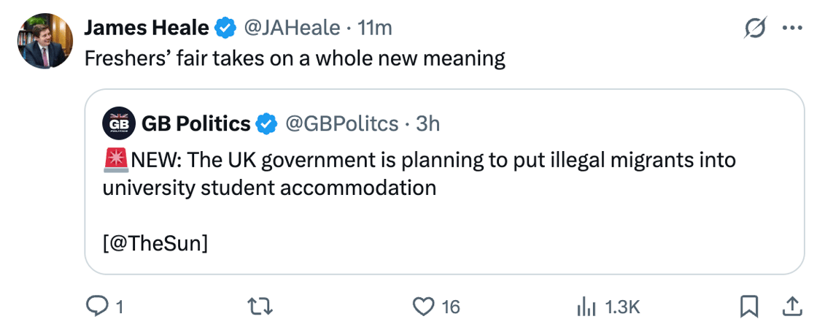
Task: Bookmark this post
Action: tap(748, 307)
